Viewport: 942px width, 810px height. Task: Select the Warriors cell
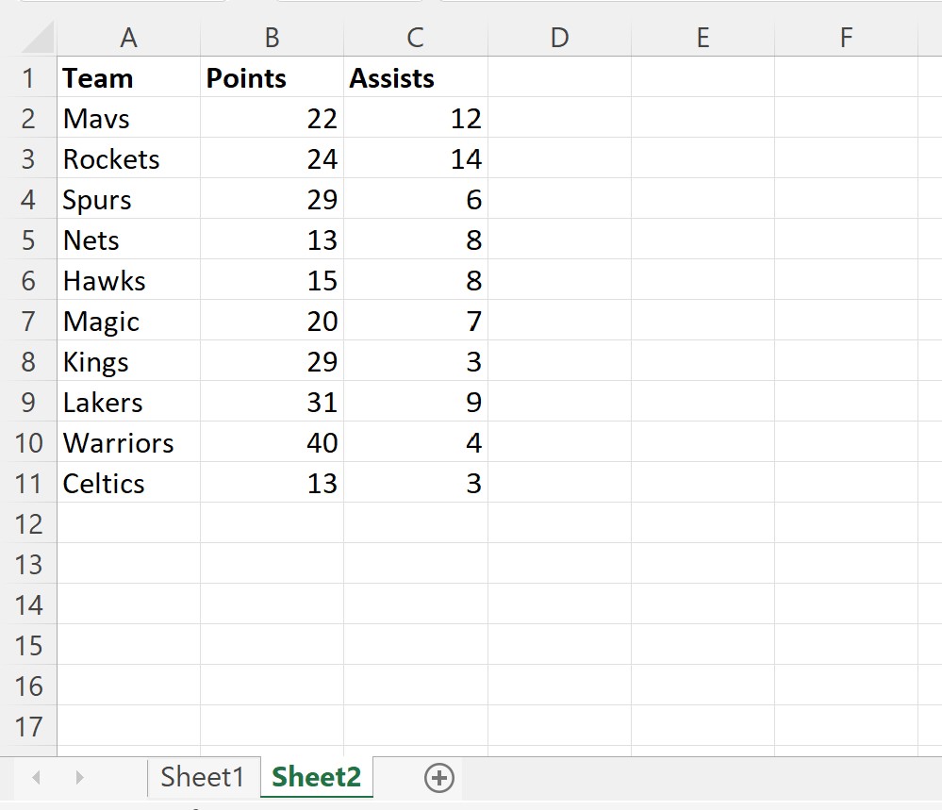coord(128,442)
